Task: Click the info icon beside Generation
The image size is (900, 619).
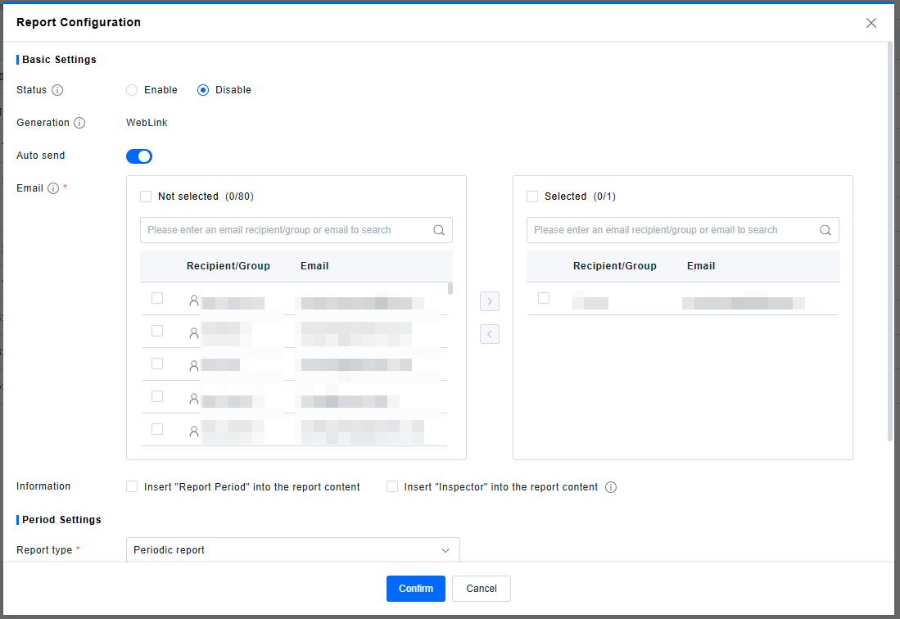Action: [x=79, y=123]
